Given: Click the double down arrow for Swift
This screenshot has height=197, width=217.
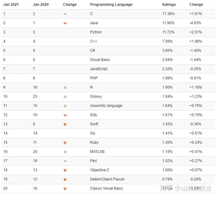Looking at the screenshot, I should click(65, 124).
